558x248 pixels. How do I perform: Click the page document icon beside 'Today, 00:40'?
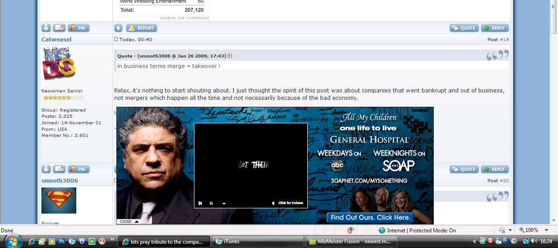(116, 39)
